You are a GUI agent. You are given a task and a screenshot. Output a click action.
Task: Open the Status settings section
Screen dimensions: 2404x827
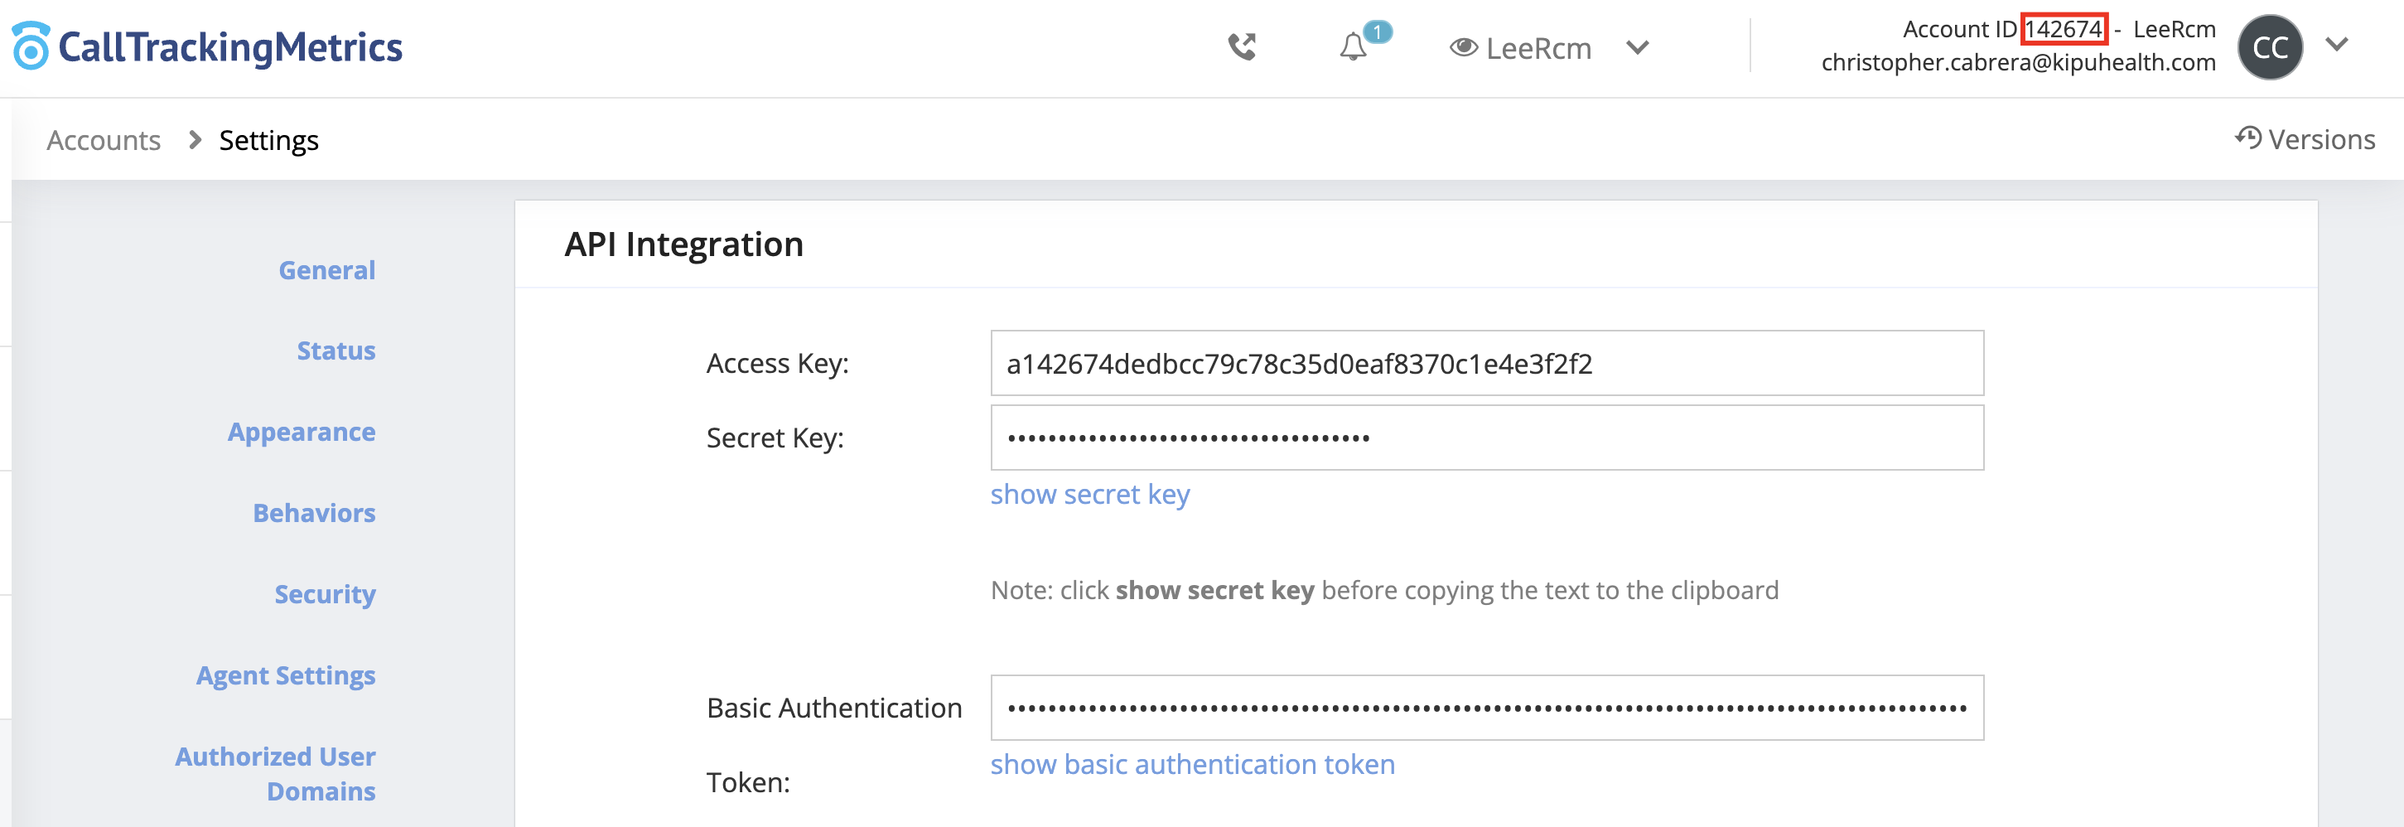click(x=336, y=350)
